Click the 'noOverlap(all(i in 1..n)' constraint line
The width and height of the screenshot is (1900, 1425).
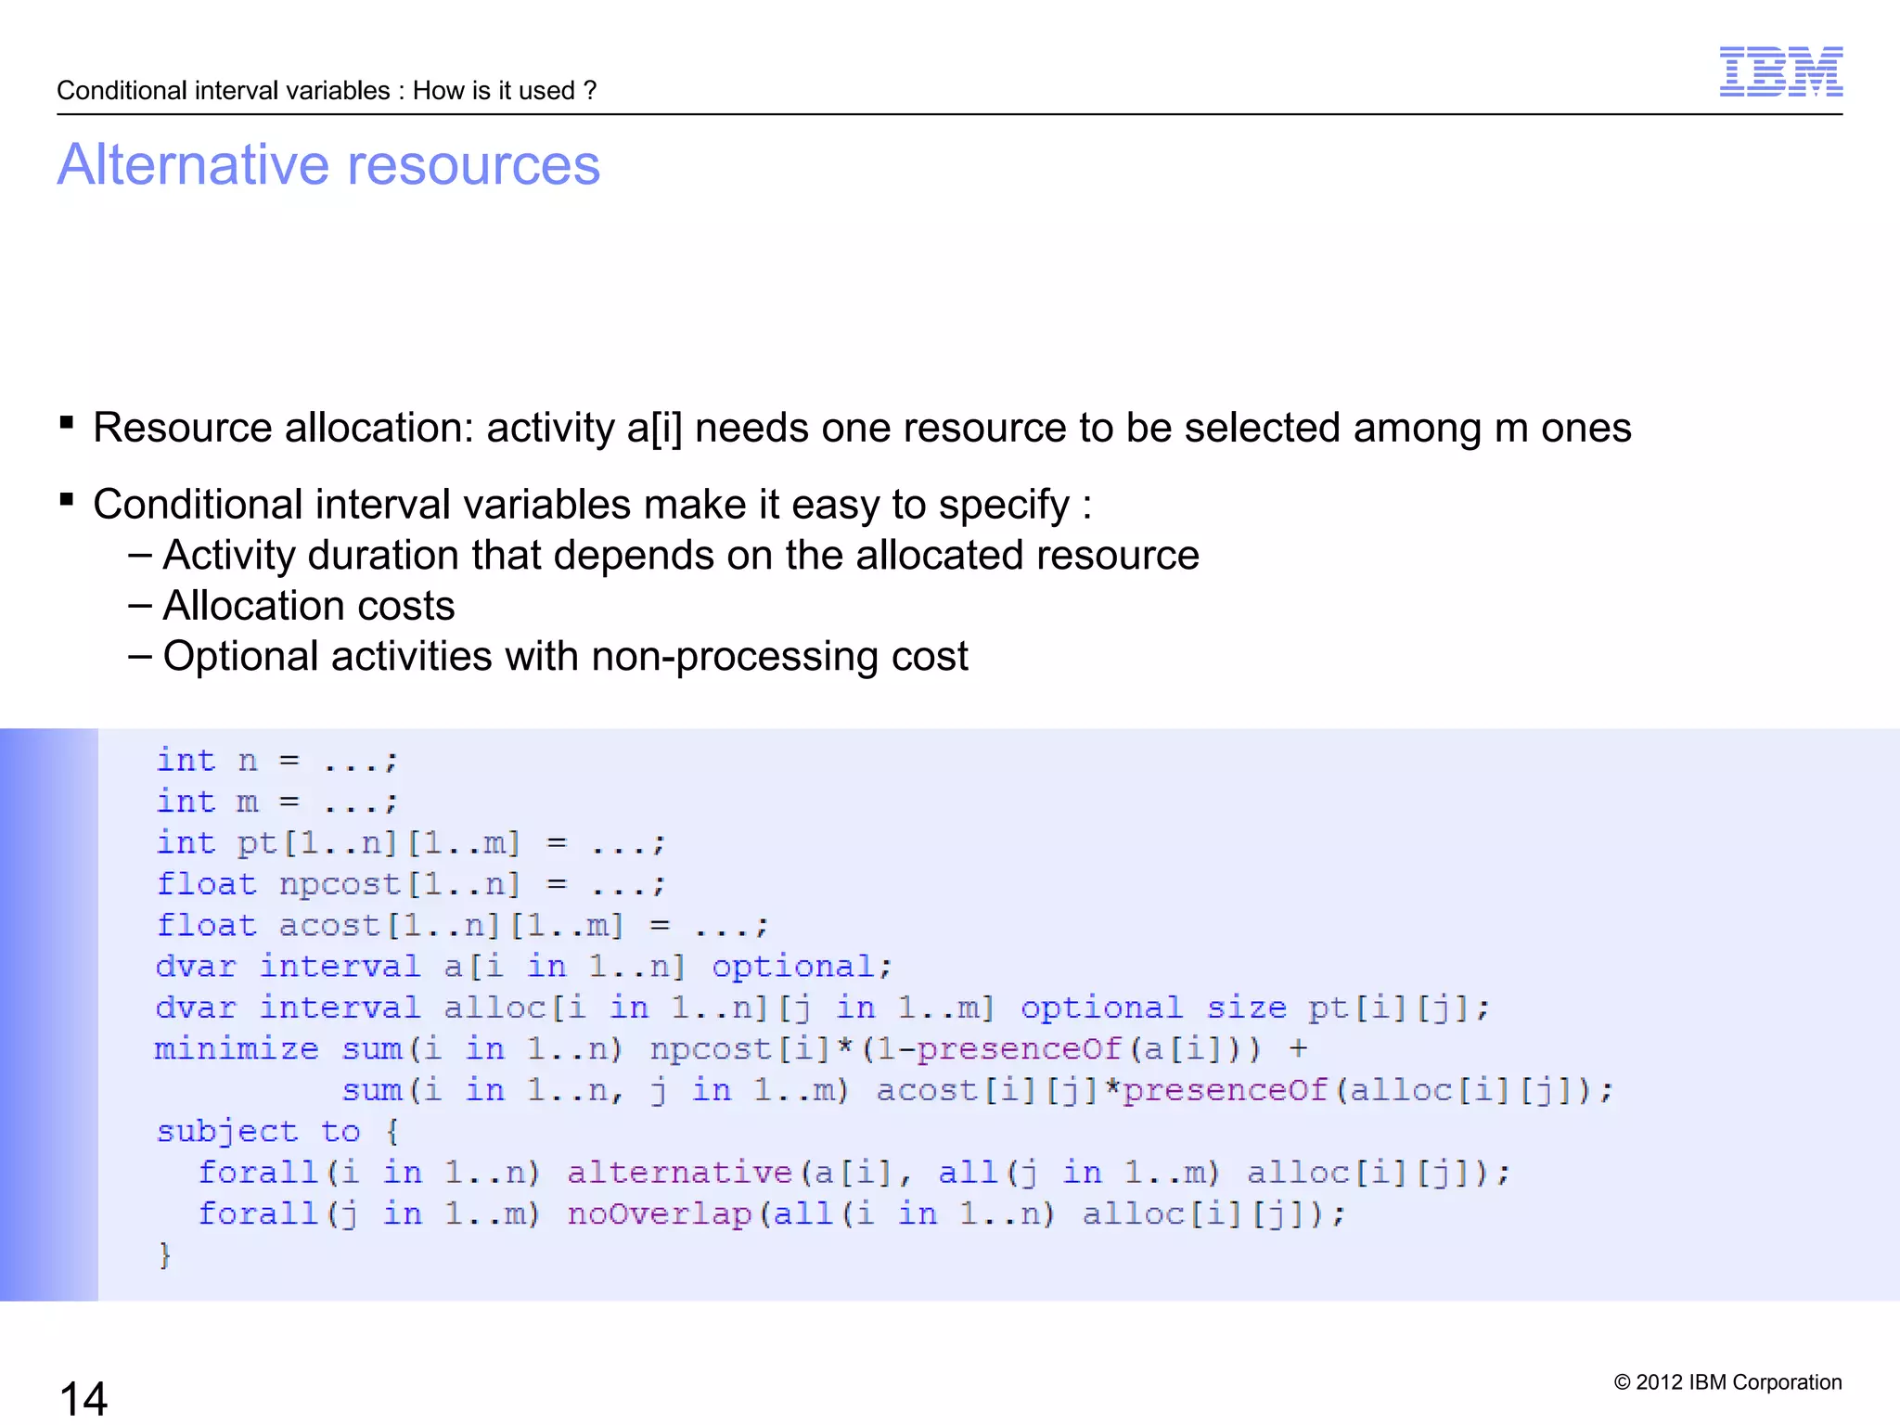coord(772,1213)
